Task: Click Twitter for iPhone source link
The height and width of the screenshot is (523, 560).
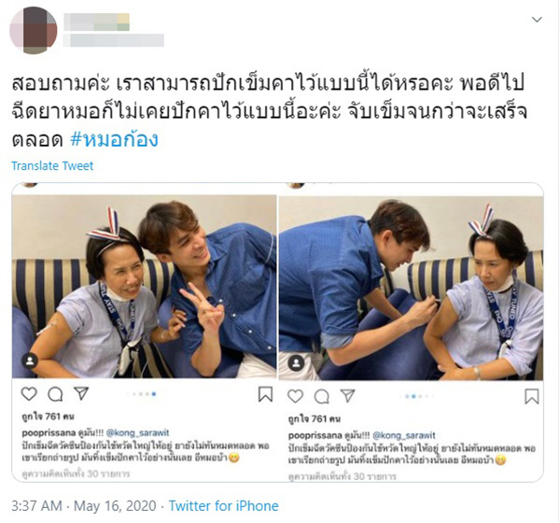Action: [x=224, y=506]
